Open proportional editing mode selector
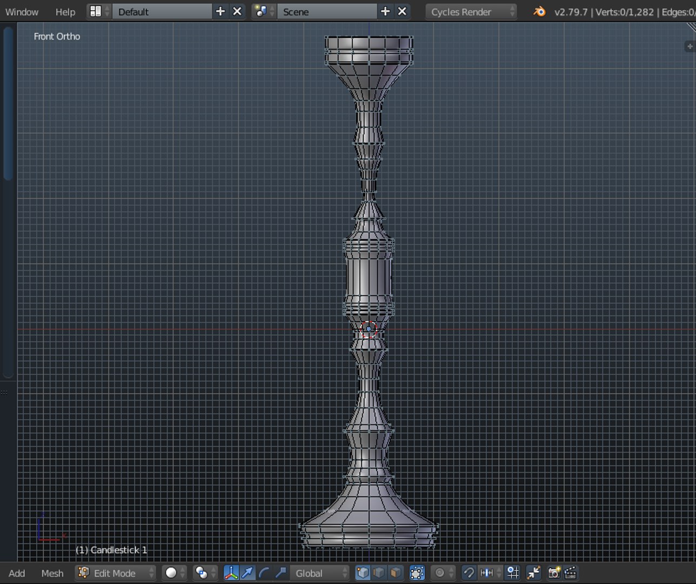696x584 pixels. (x=443, y=573)
